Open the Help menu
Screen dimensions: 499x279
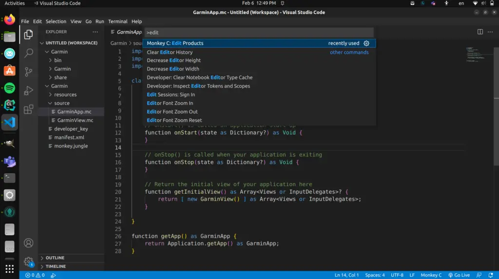pos(136,21)
